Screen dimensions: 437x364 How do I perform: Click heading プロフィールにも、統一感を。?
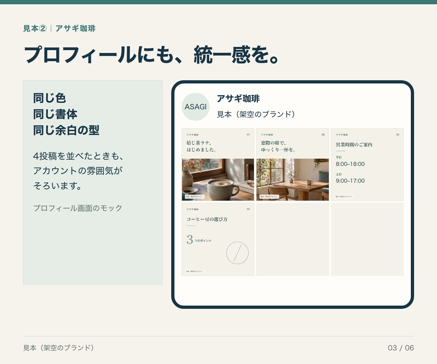point(151,55)
